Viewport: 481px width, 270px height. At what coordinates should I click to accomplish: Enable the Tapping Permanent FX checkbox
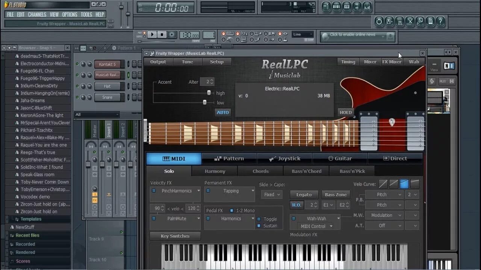pyautogui.click(x=208, y=190)
